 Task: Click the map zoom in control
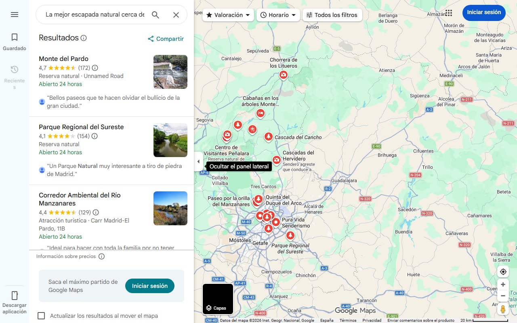pos(503,284)
